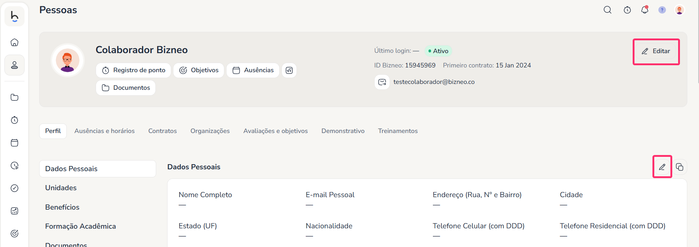Screen dimensions: 699x247
Task: Click the collaborator profile picture
Action: click(x=67, y=60)
